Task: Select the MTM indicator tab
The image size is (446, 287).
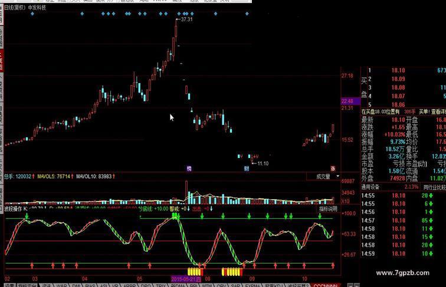Action: pos(207,285)
